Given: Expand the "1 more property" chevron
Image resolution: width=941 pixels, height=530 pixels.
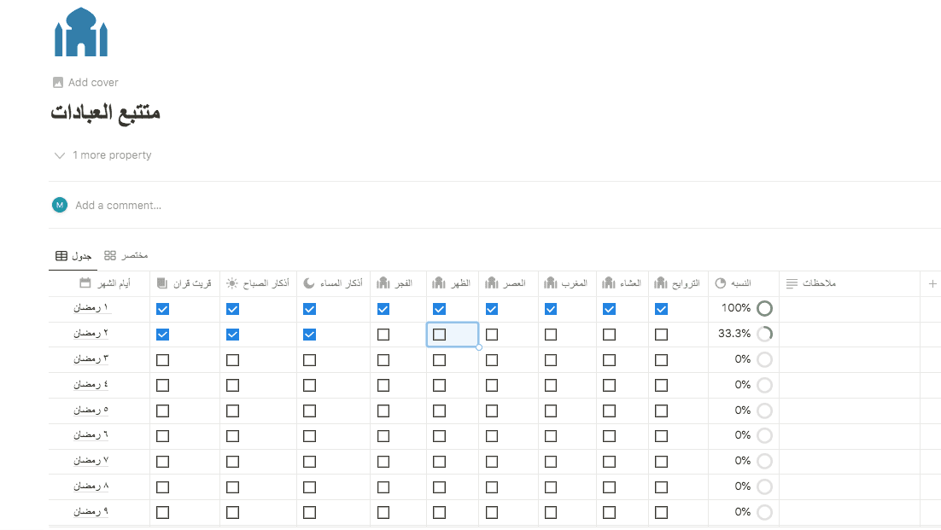Looking at the screenshot, I should click(x=60, y=155).
